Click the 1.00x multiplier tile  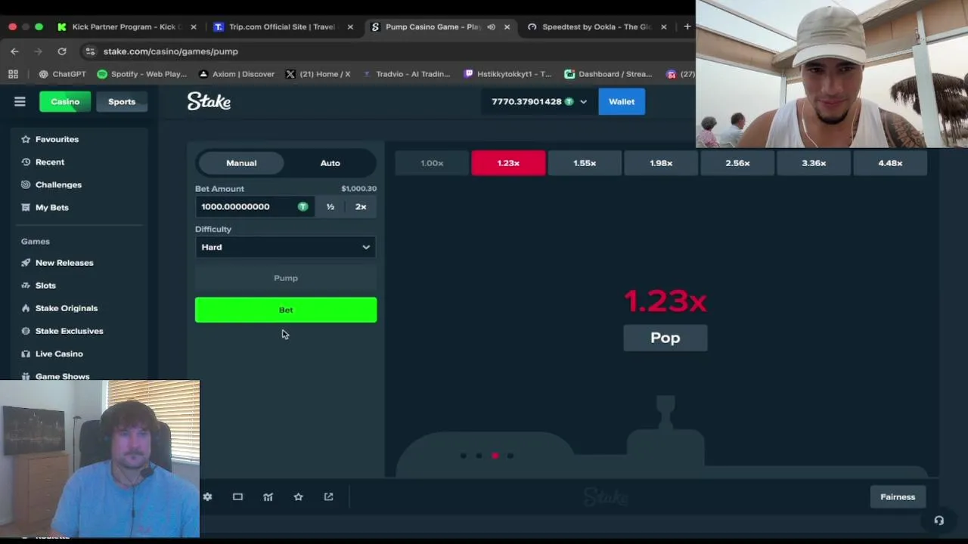(432, 163)
